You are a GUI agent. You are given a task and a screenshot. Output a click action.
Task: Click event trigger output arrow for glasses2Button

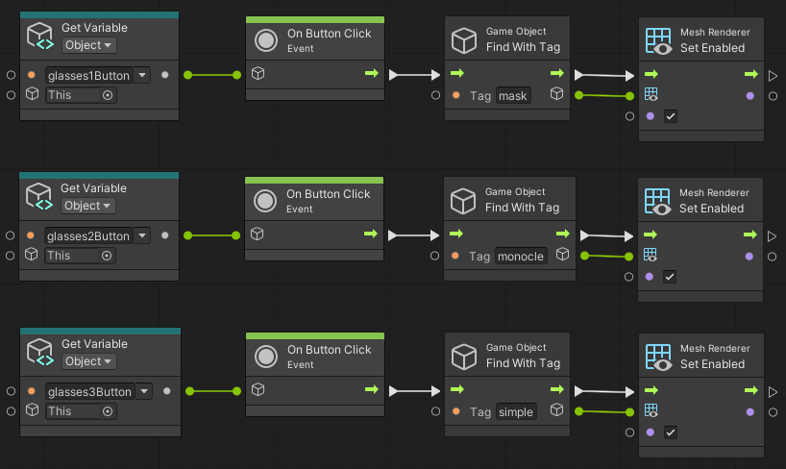coord(371,234)
